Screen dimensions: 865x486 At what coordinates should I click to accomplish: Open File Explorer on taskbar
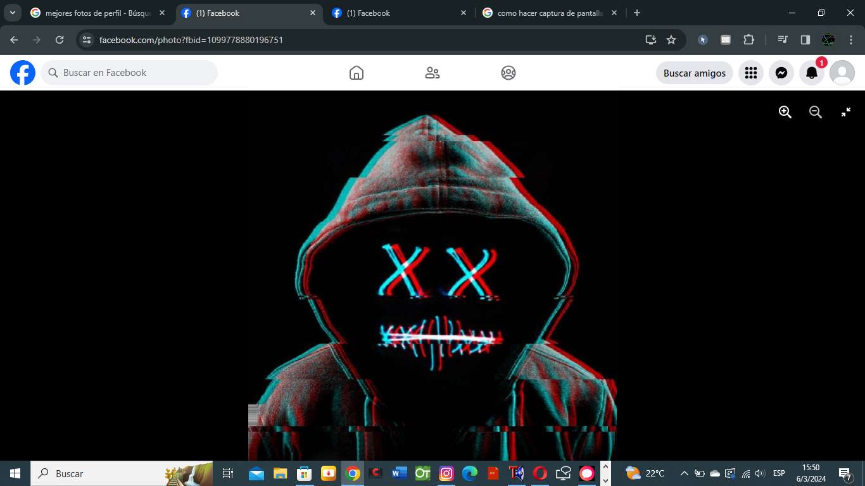point(281,473)
